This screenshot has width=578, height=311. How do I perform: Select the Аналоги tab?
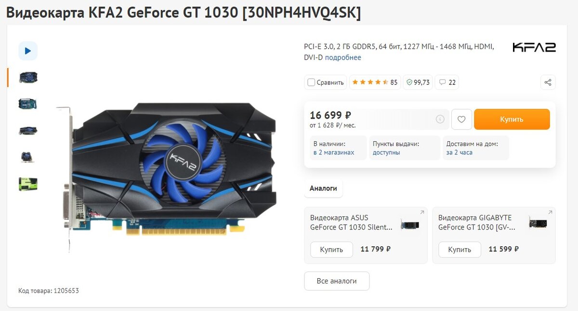(x=323, y=188)
